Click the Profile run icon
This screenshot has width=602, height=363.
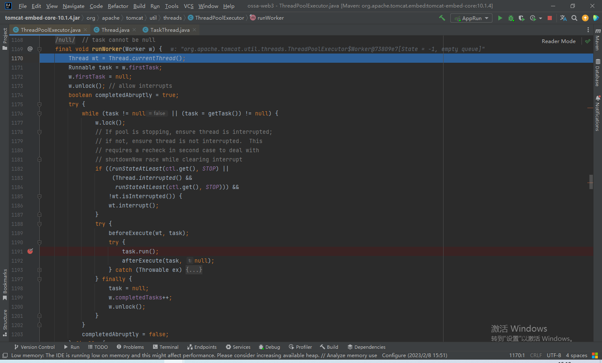tap(533, 18)
